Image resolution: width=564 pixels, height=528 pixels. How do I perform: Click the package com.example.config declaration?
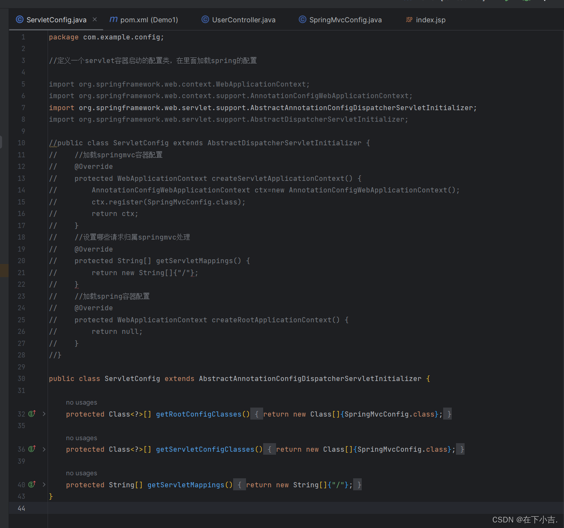tap(106, 37)
